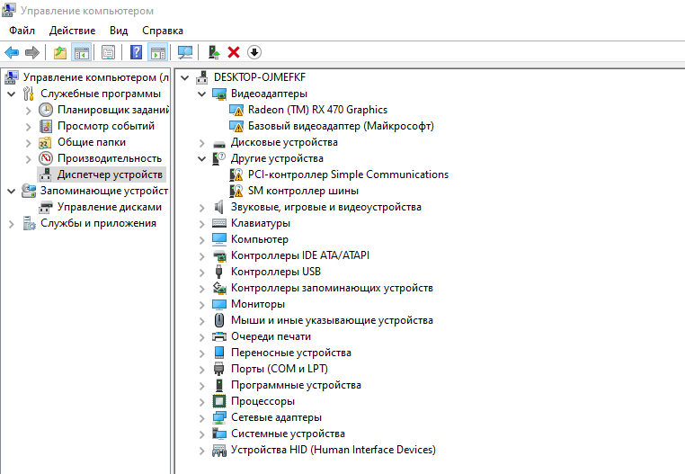Collapse Запоминающие устройства in left tree
685x474 pixels.
[x=12, y=191]
